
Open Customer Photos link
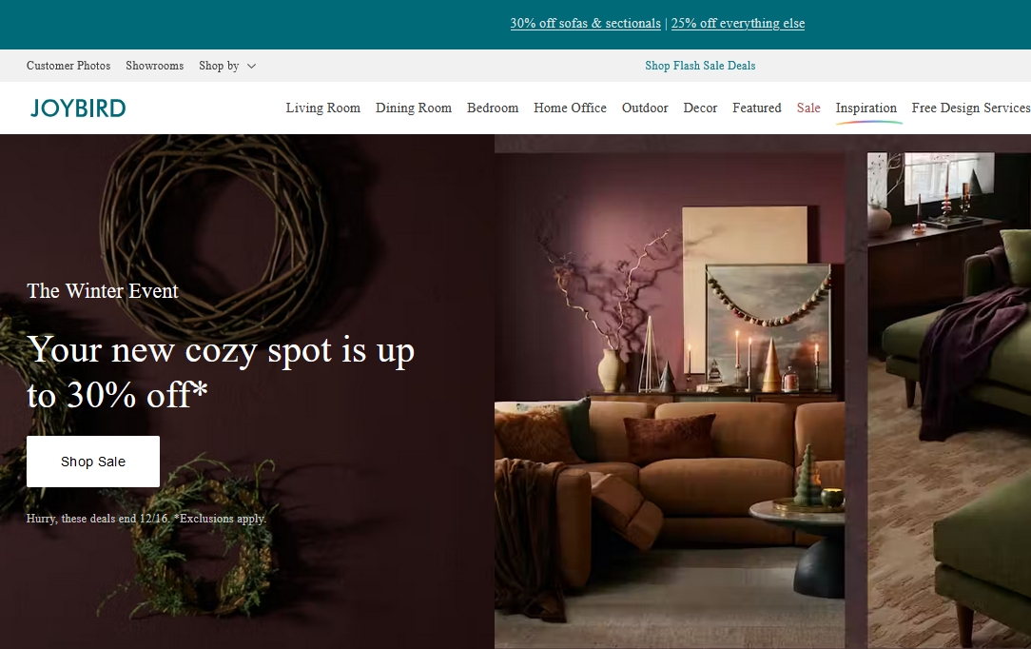click(x=68, y=66)
